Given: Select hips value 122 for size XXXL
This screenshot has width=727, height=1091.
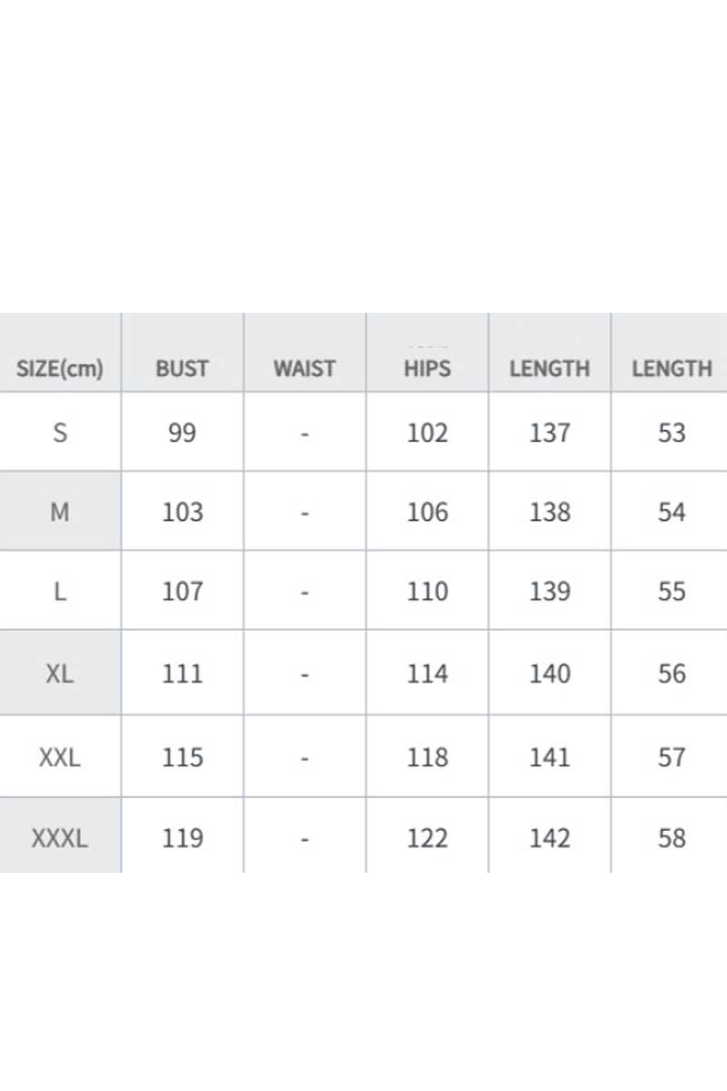Looking at the screenshot, I should click(427, 838).
